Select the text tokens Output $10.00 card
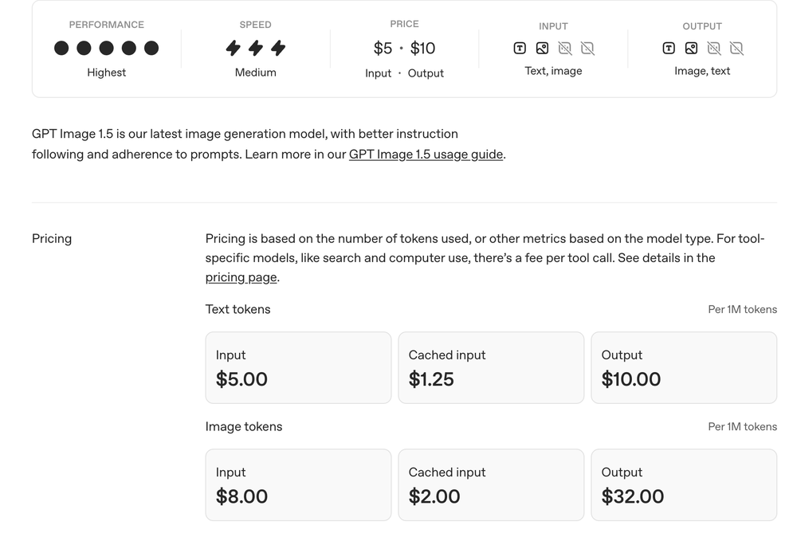797x537 pixels. (683, 367)
